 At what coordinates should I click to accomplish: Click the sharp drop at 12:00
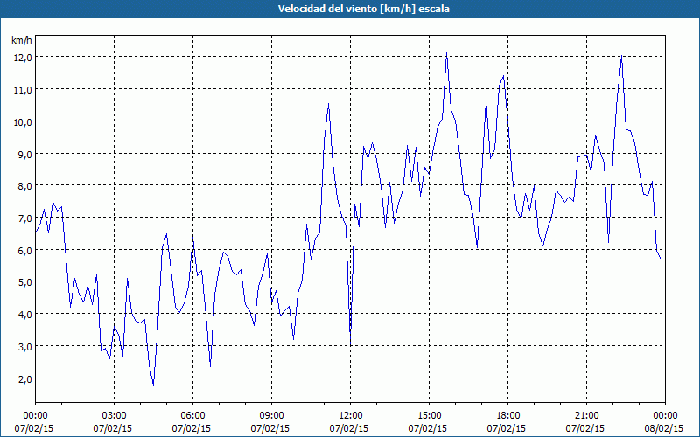pyautogui.click(x=351, y=343)
